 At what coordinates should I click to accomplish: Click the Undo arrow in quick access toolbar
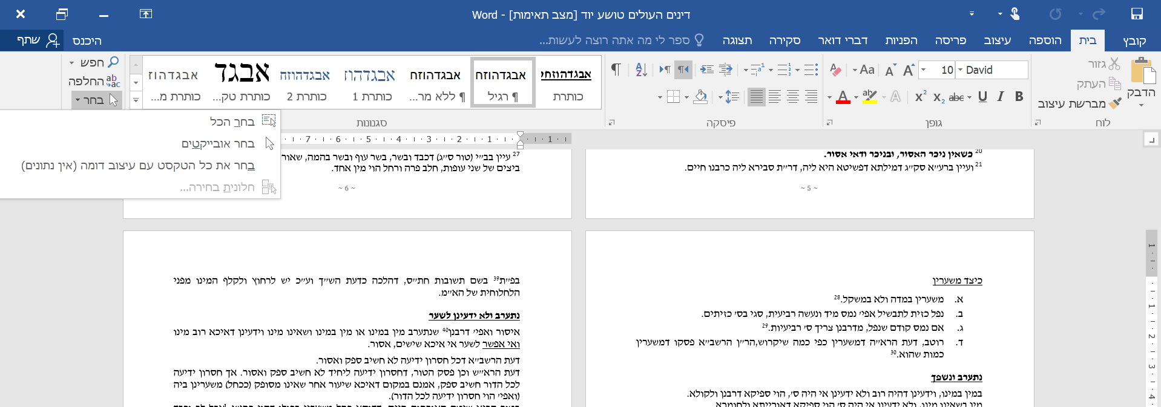click(1099, 14)
